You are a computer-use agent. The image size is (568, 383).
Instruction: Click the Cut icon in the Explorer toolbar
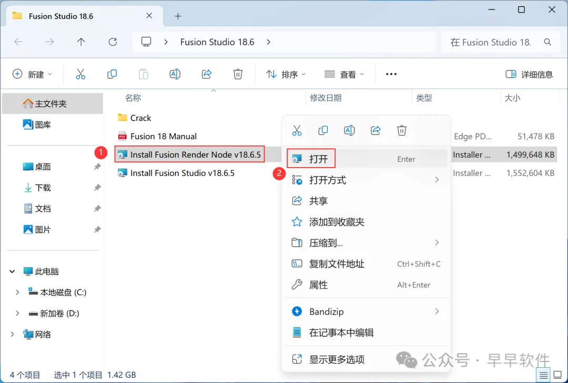80,74
